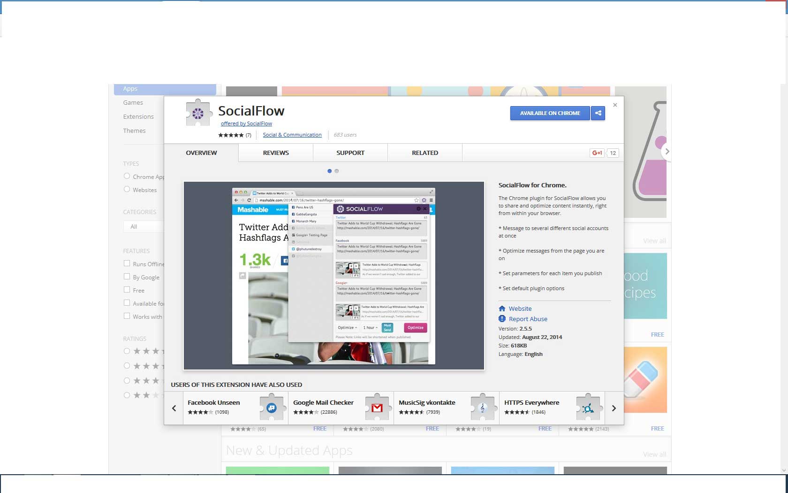The height and width of the screenshot is (493, 788).
Task: Click the scrollbar down arrow at page edge
Action: click(x=784, y=470)
